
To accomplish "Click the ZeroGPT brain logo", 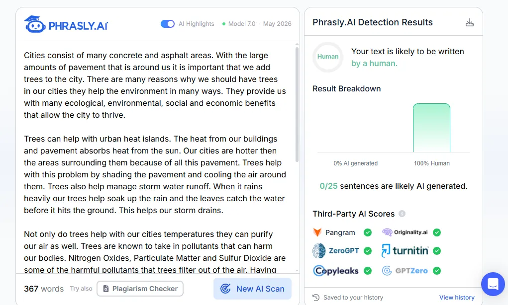I will (319, 251).
